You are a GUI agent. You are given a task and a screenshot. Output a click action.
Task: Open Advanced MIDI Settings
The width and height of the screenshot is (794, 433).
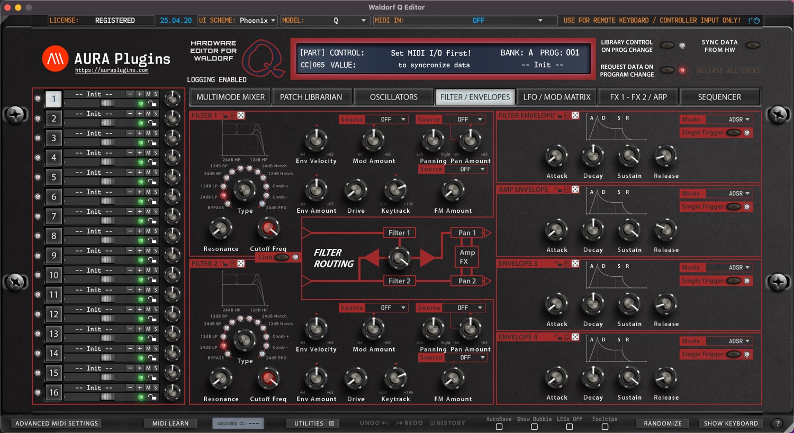(57, 423)
